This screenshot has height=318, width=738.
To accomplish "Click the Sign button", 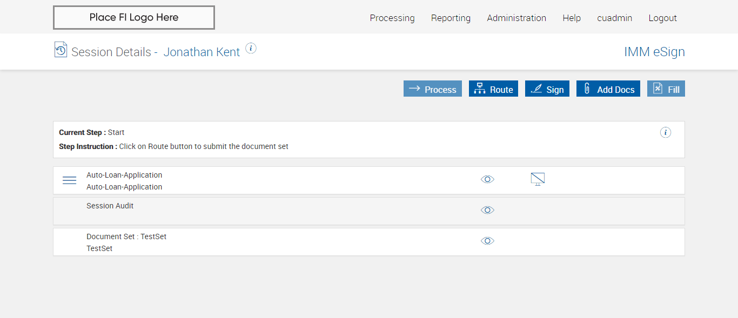I will (x=547, y=89).
